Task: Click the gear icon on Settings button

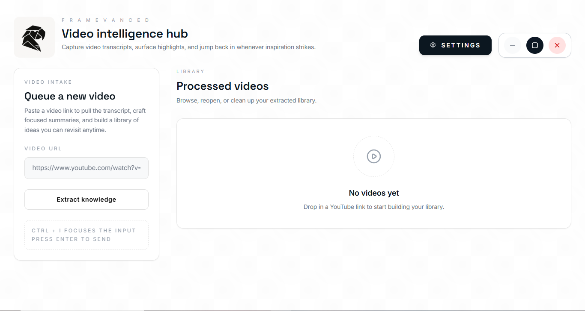Action: (x=433, y=45)
